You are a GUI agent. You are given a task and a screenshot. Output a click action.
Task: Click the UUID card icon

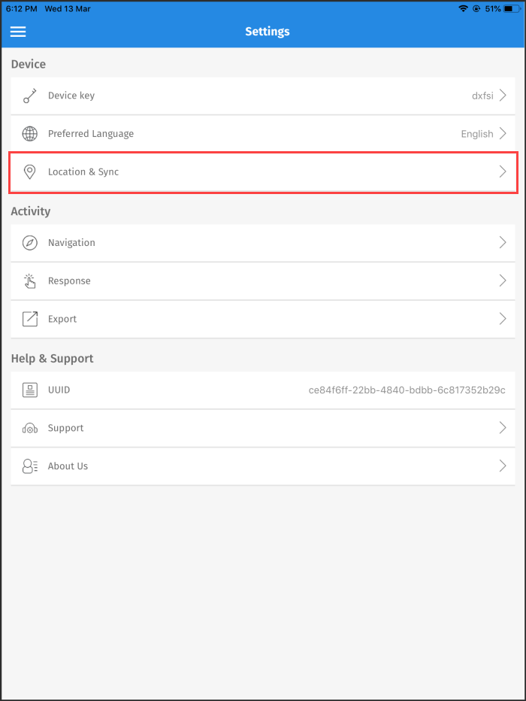(x=29, y=390)
